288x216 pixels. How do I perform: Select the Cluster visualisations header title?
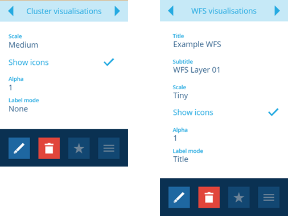64,11
